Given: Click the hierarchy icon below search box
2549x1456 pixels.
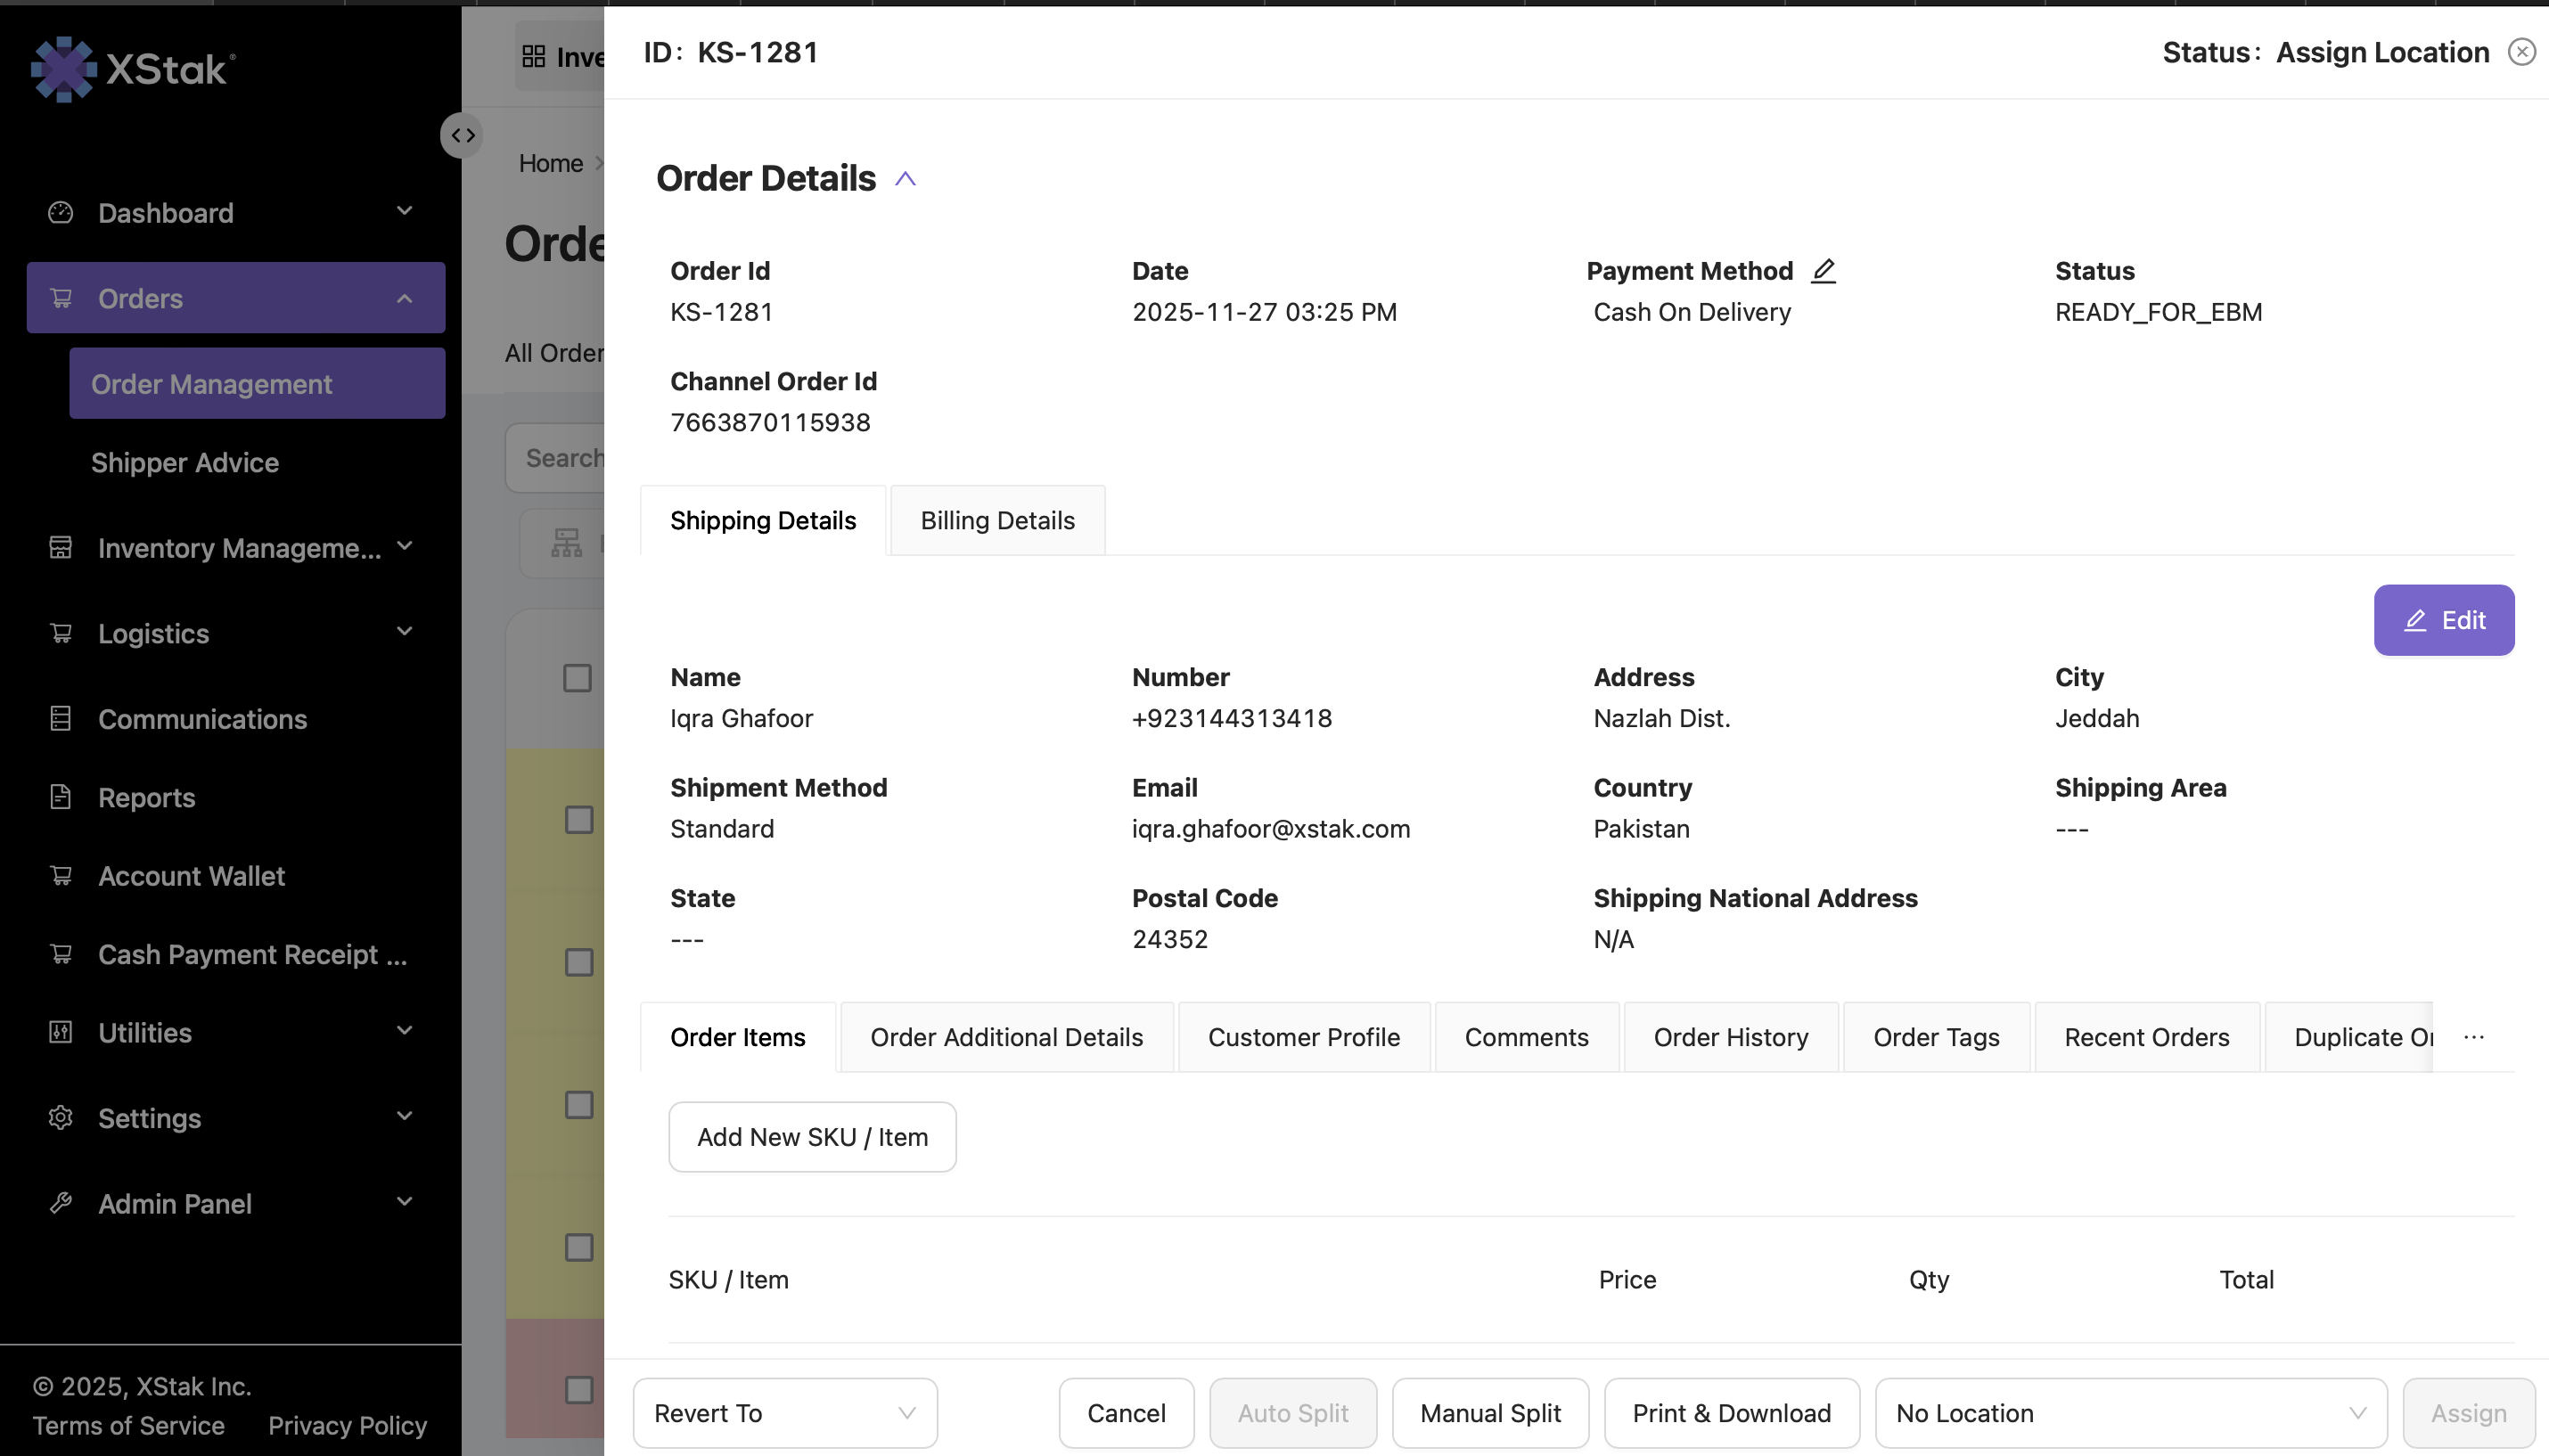Looking at the screenshot, I should coord(566,543).
